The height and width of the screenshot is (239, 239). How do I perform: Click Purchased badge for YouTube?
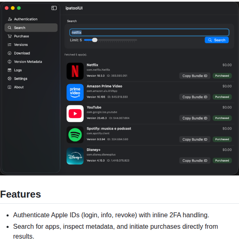[222, 118]
